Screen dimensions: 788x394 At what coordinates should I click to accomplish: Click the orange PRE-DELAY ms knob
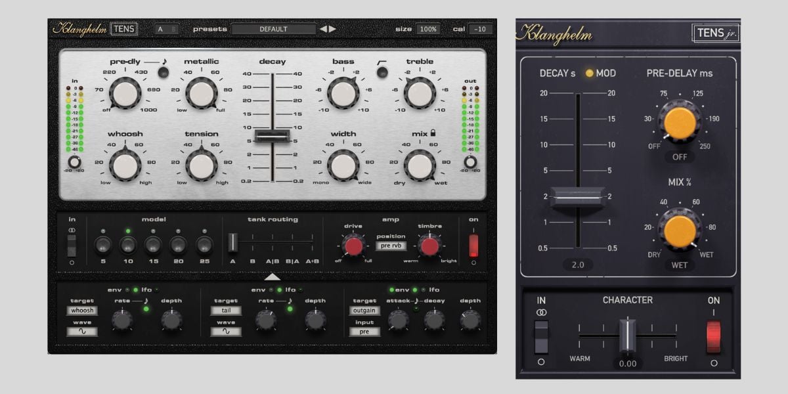680,122
